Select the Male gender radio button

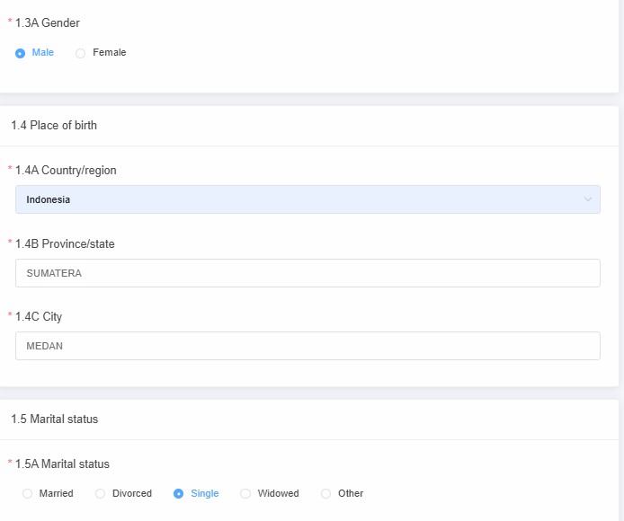(x=21, y=53)
